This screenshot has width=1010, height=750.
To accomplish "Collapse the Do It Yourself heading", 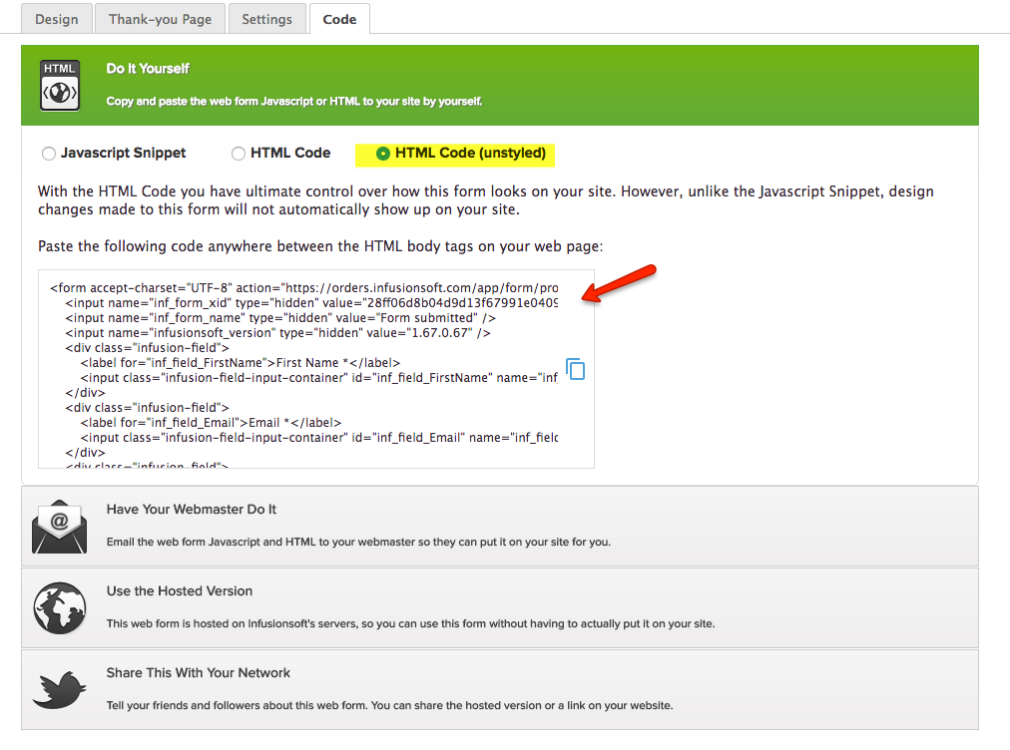I will click(x=148, y=69).
